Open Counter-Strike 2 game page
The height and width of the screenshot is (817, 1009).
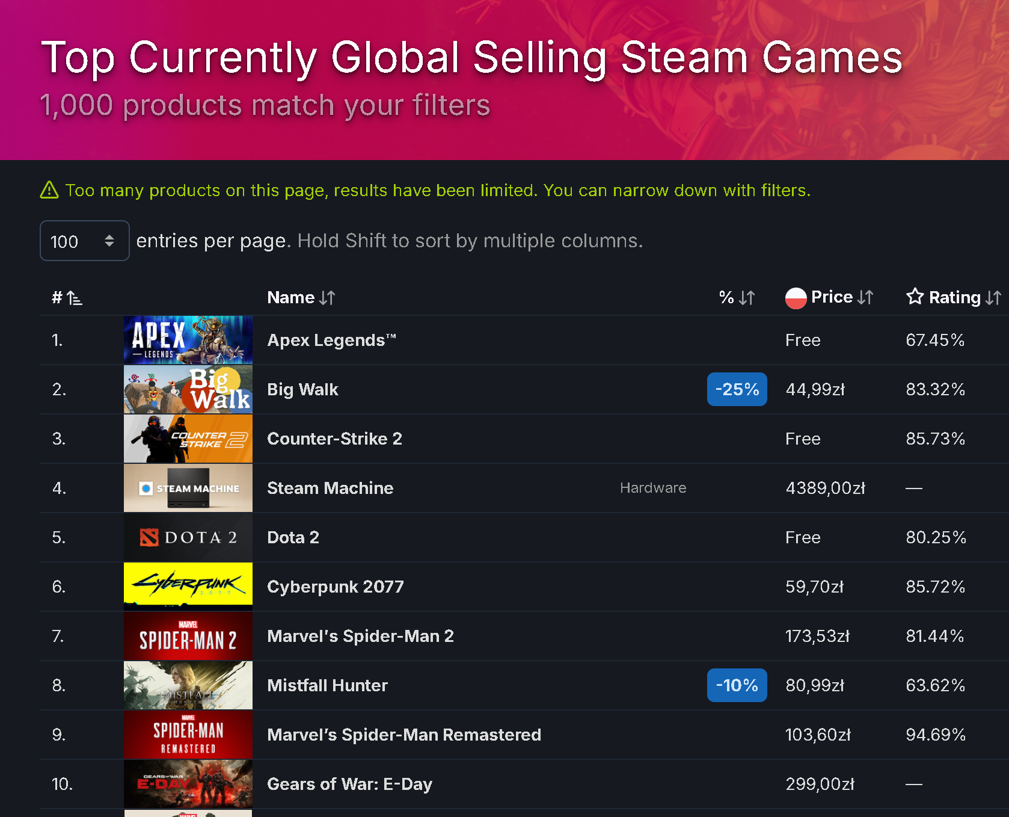click(334, 439)
